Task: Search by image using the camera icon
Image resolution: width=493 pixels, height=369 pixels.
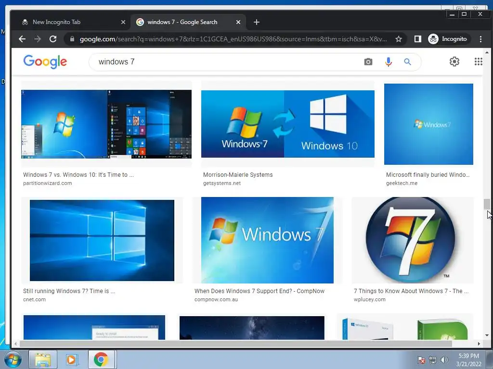Action: [368, 62]
